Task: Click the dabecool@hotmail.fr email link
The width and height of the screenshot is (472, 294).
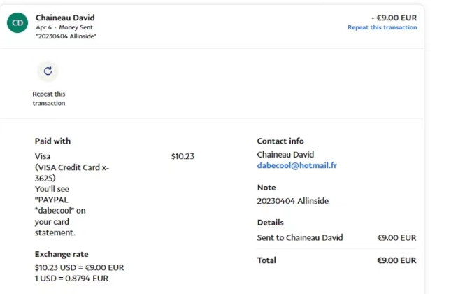Action: (296, 166)
